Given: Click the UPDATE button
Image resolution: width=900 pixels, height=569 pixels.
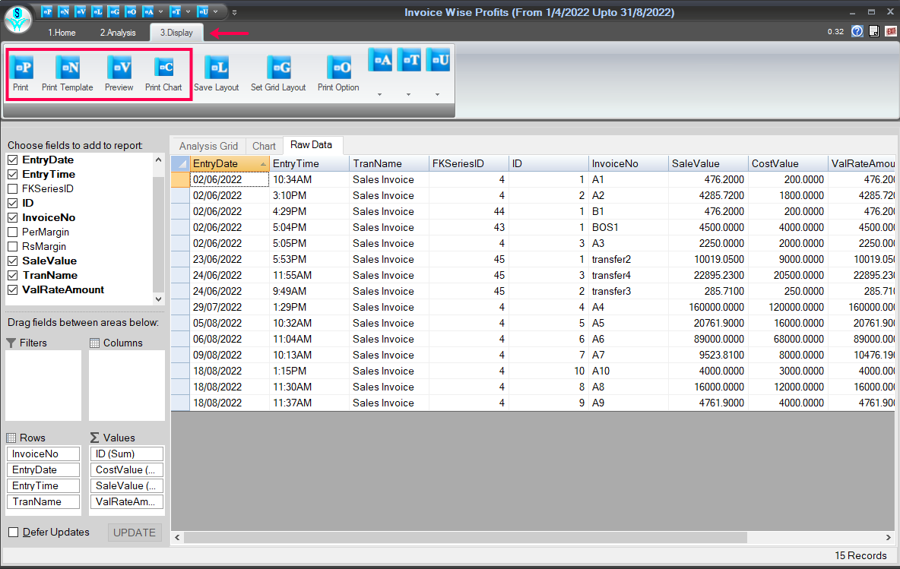Looking at the screenshot, I should (135, 533).
